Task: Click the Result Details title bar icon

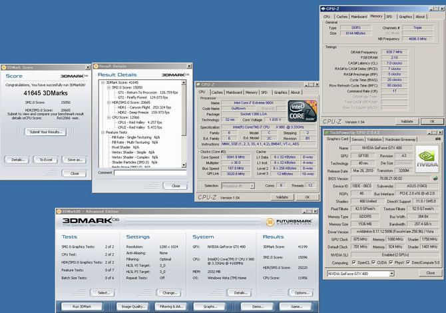Action: pos(96,67)
